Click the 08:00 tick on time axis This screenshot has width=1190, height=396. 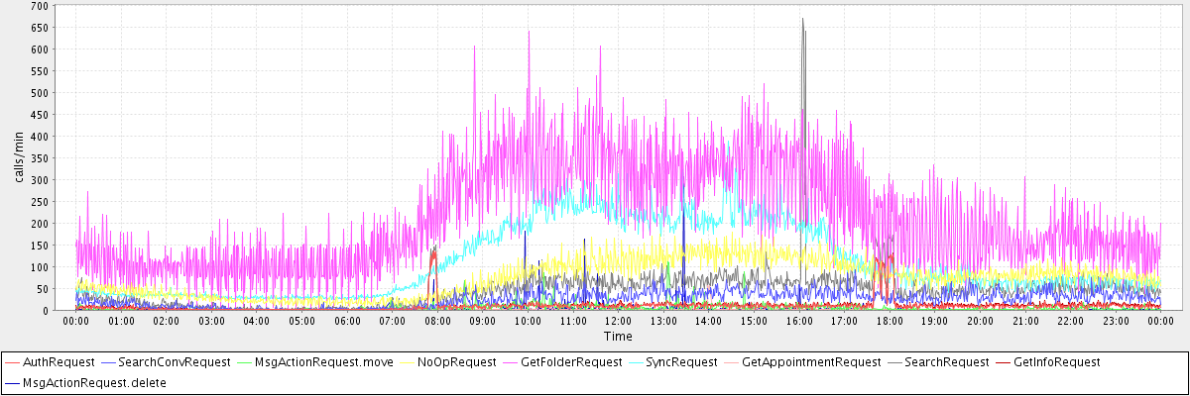pyautogui.click(x=437, y=321)
